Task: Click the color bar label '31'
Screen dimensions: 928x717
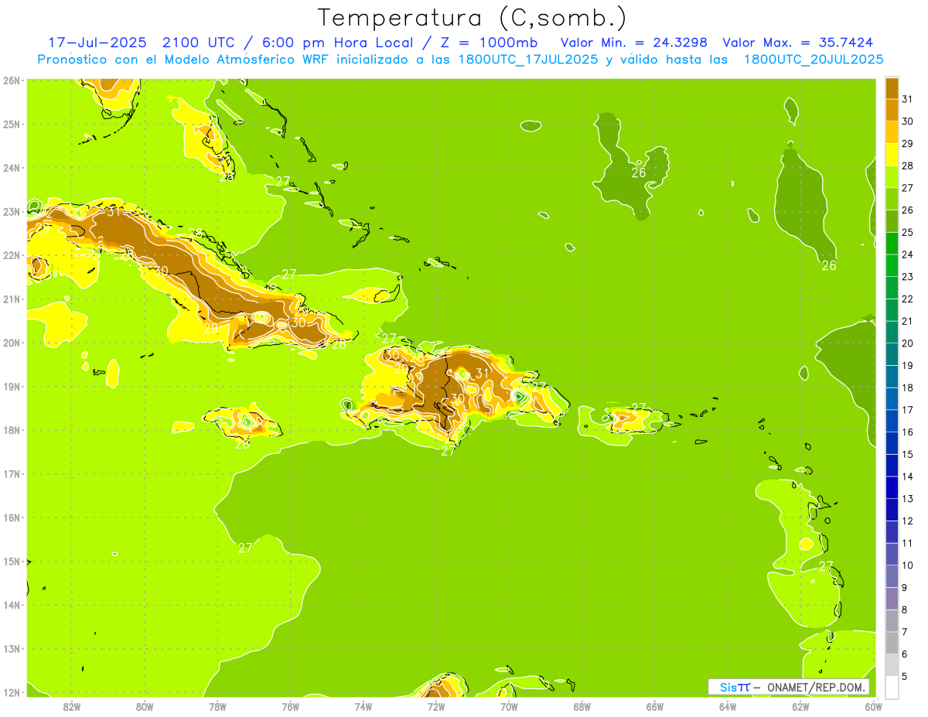Action: 907,98
